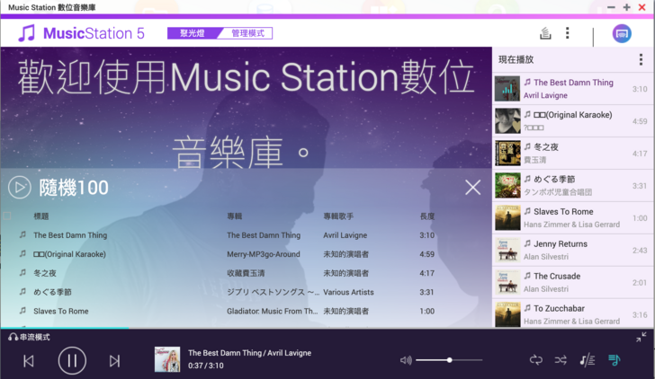This screenshot has height=379, width=655.
Task: Expand the player to full view
Action: click(641, 337)
